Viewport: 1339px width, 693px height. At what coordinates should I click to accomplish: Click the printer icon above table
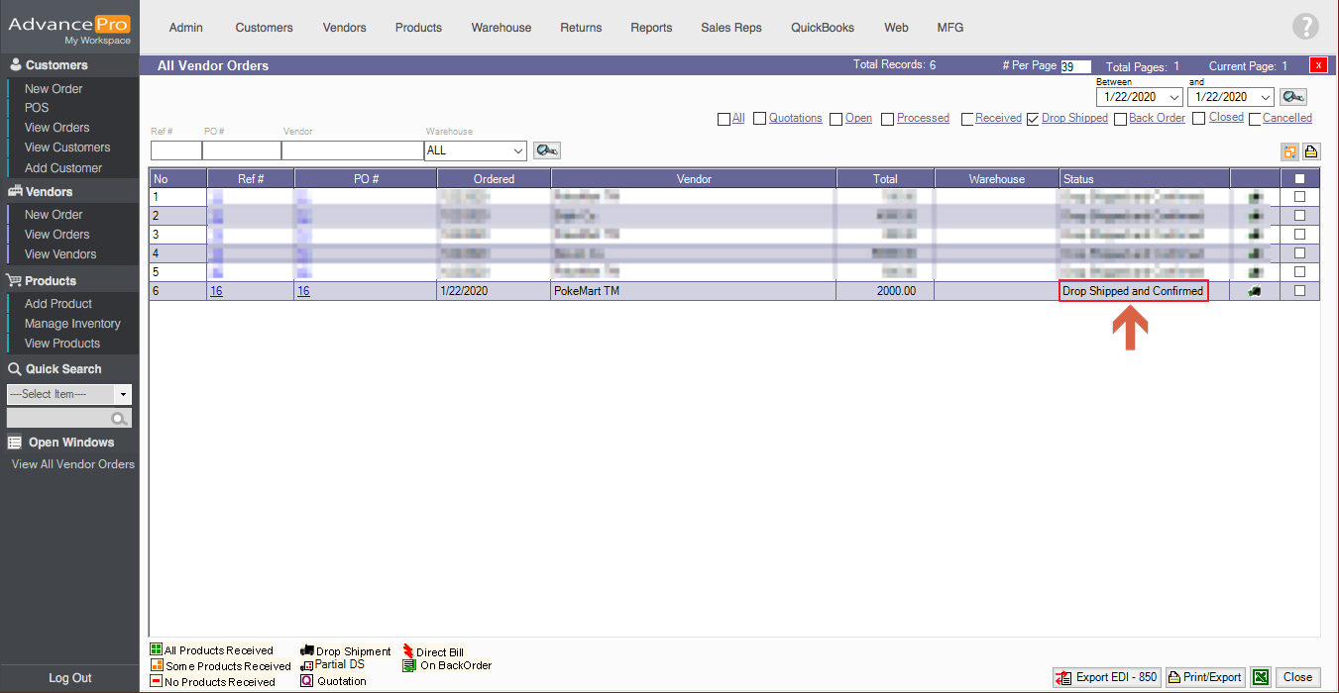point(1310,151)
